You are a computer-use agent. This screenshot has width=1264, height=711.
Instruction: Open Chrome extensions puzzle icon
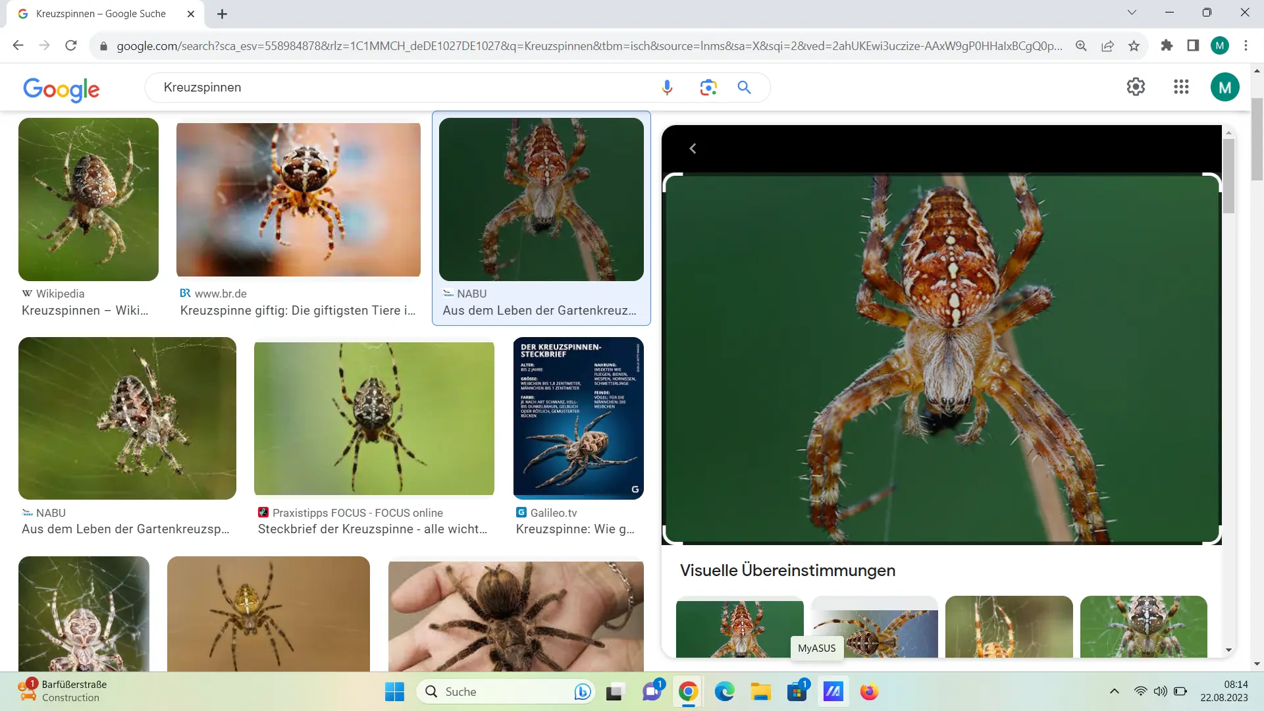(1167, 45)
